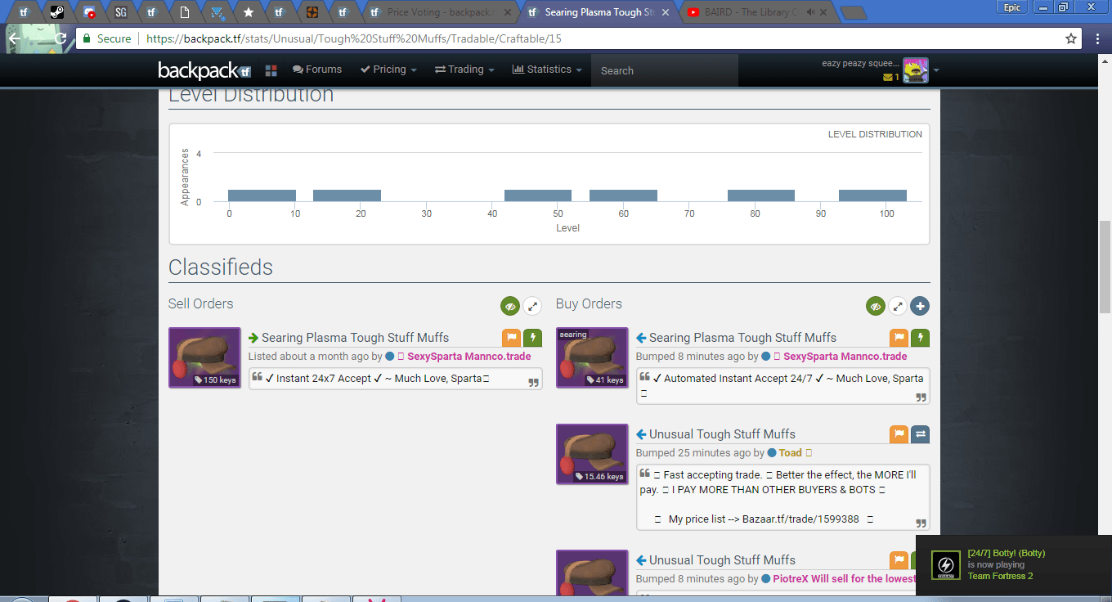Viewport: 1112px width, 602px height.
Task: Click the level 0-10 distribution bar
Action: (262, 195)
